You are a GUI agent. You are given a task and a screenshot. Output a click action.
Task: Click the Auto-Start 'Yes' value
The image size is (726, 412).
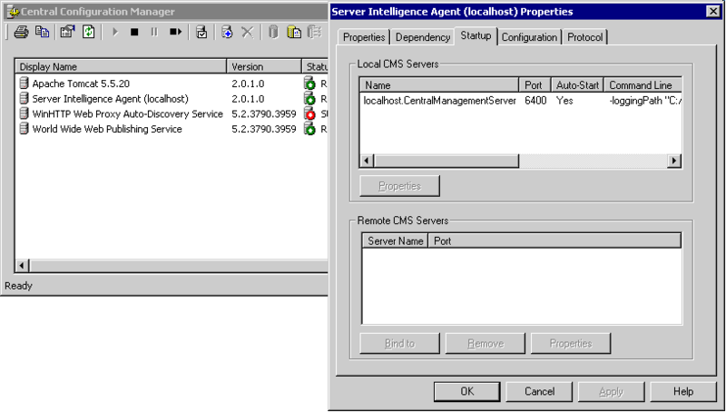(564, 101)
